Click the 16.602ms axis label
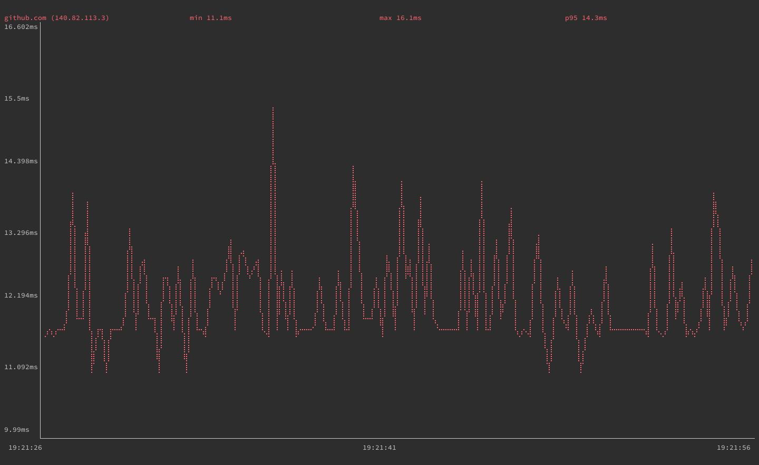This screenshot has width=759, height=465. (x=20, y=26)
